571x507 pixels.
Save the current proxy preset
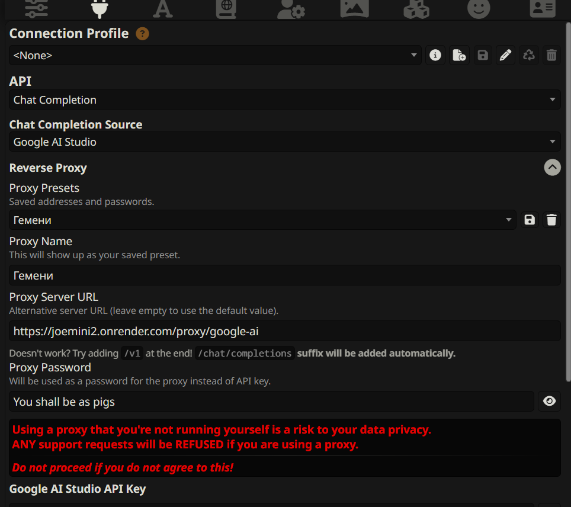[x=530, y=220]
